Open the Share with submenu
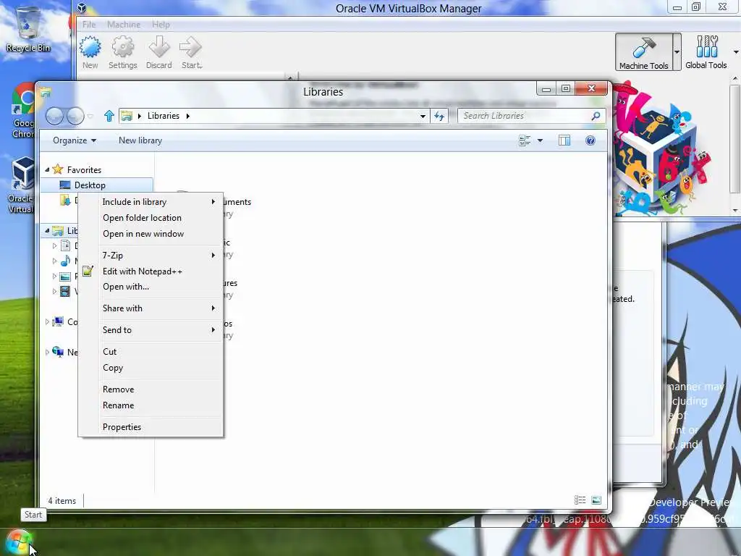This screenshot has height=556, width=741. point(151,308)
